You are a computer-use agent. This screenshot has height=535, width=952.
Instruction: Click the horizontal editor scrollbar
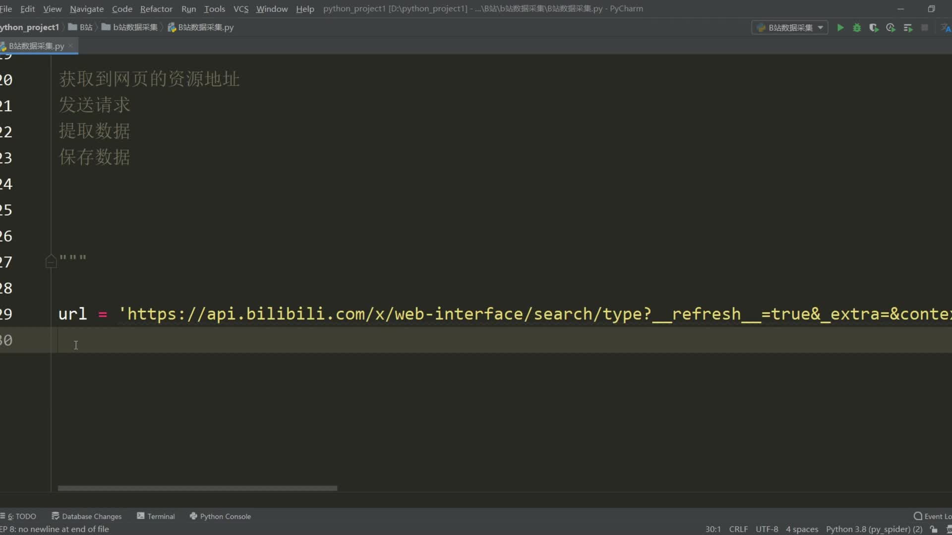[x=197, y=488]
